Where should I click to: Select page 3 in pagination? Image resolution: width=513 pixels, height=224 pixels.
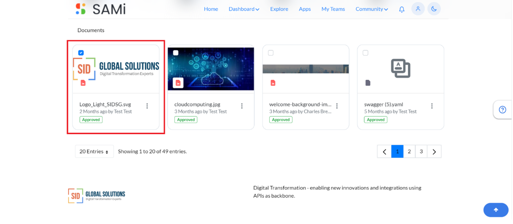pos(421,151)
